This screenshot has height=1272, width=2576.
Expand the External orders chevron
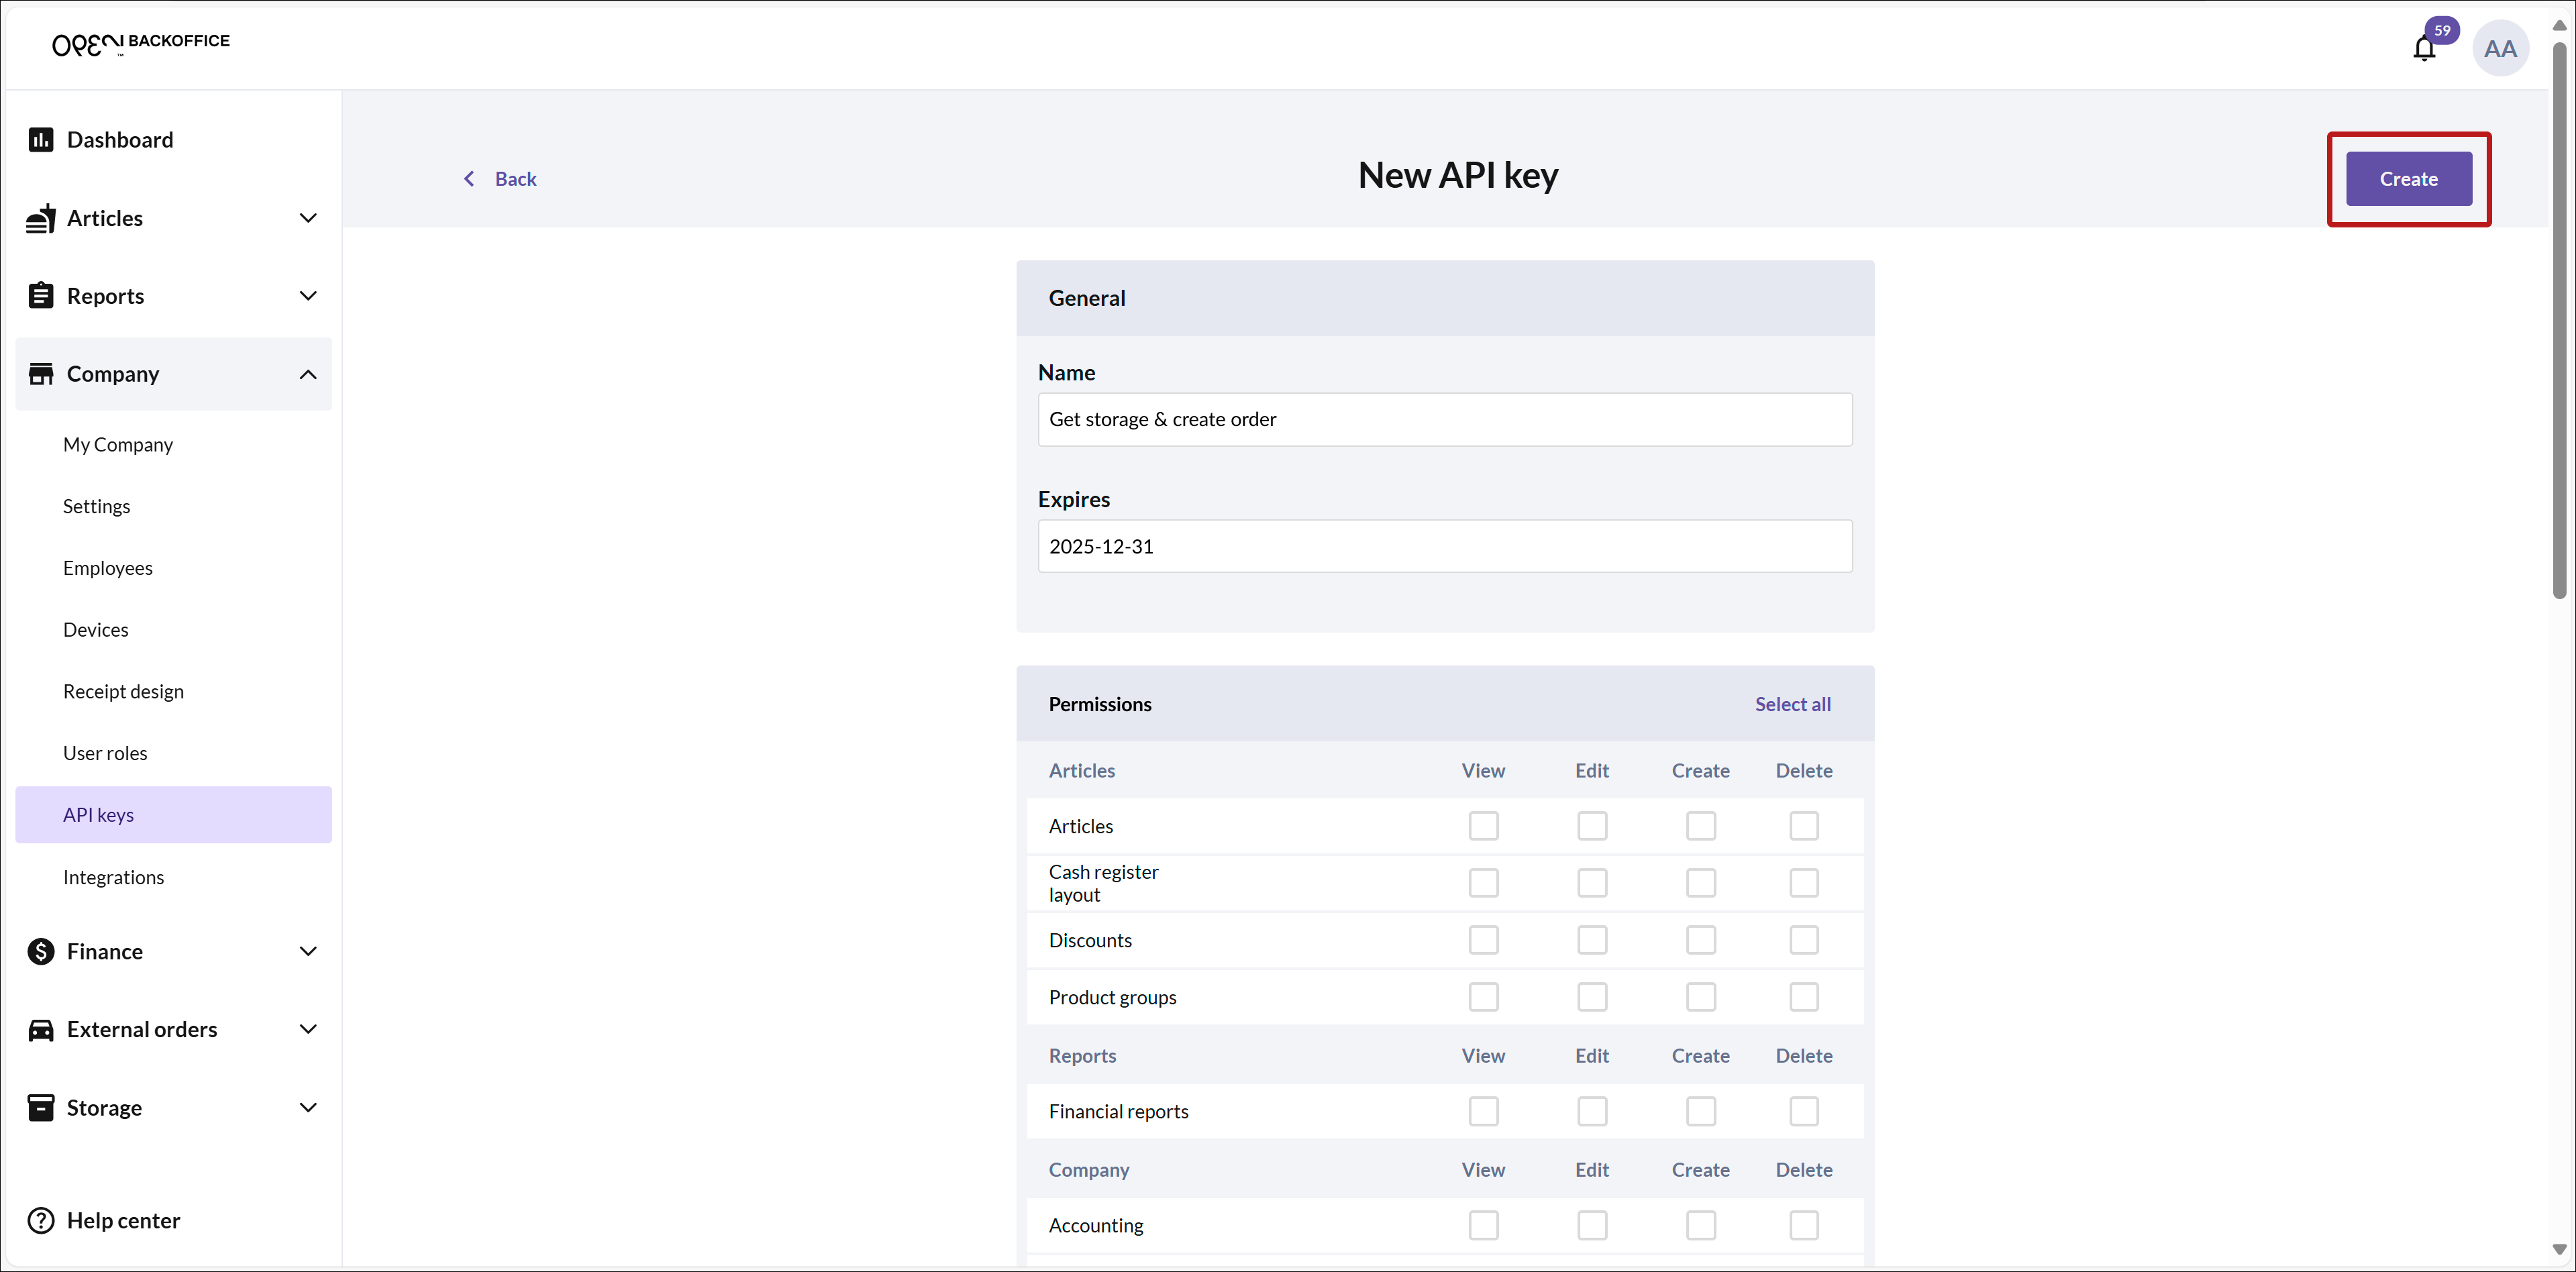coord(308,1029)
